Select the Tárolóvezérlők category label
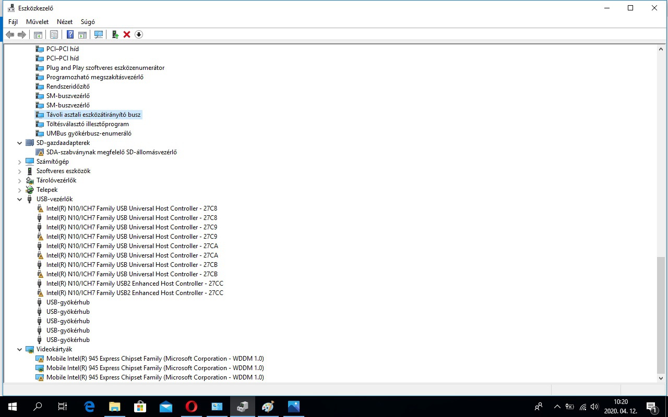668x417 pixels. point(56,180)
